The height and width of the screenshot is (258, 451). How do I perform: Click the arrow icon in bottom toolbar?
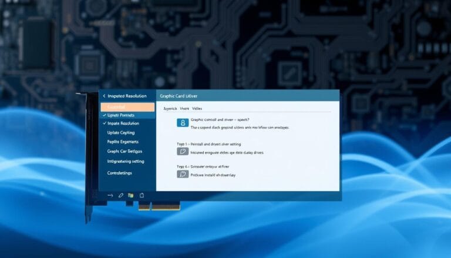coord(110,195)
